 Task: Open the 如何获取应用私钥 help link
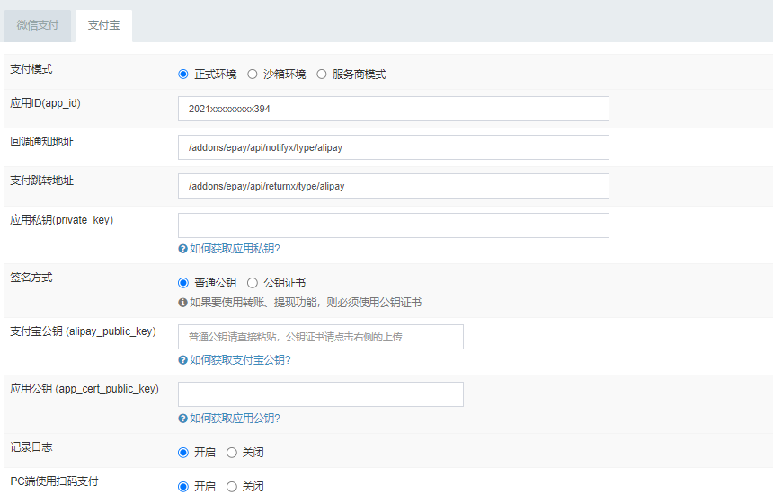[241, 249]
